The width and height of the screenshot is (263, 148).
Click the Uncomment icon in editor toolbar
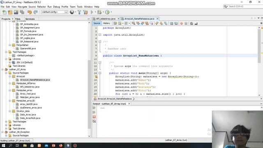point(196,23)
